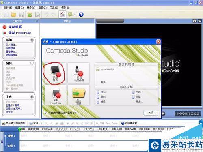Image resolution: width=203 pixels, height=152 pixels.
Task: Click the scissors cut icon on timeline toolbar
Action: [x=57, y=123]
